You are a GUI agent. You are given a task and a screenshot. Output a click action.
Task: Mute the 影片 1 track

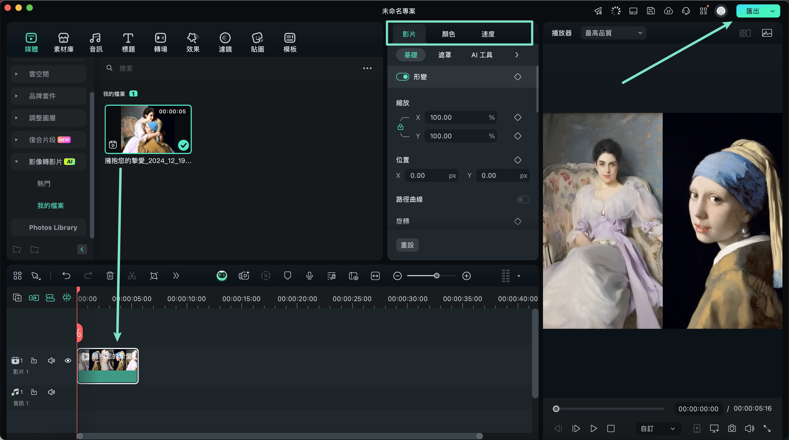point(52,361)
